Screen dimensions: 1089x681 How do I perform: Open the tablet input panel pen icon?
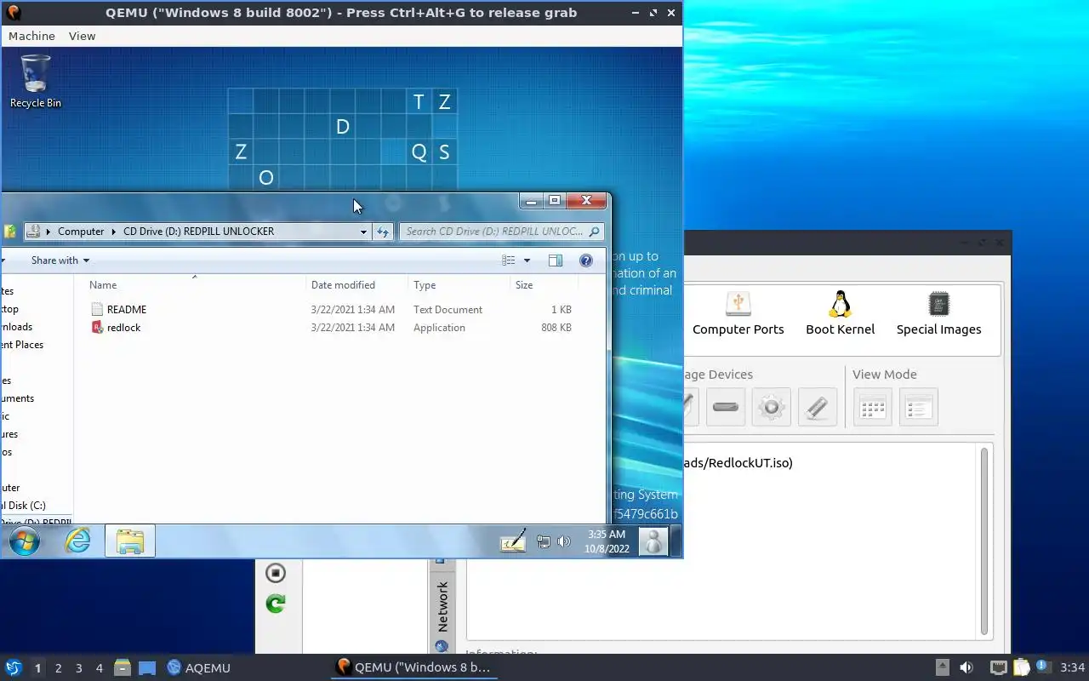pyautogui.click(x=513, y=541)
